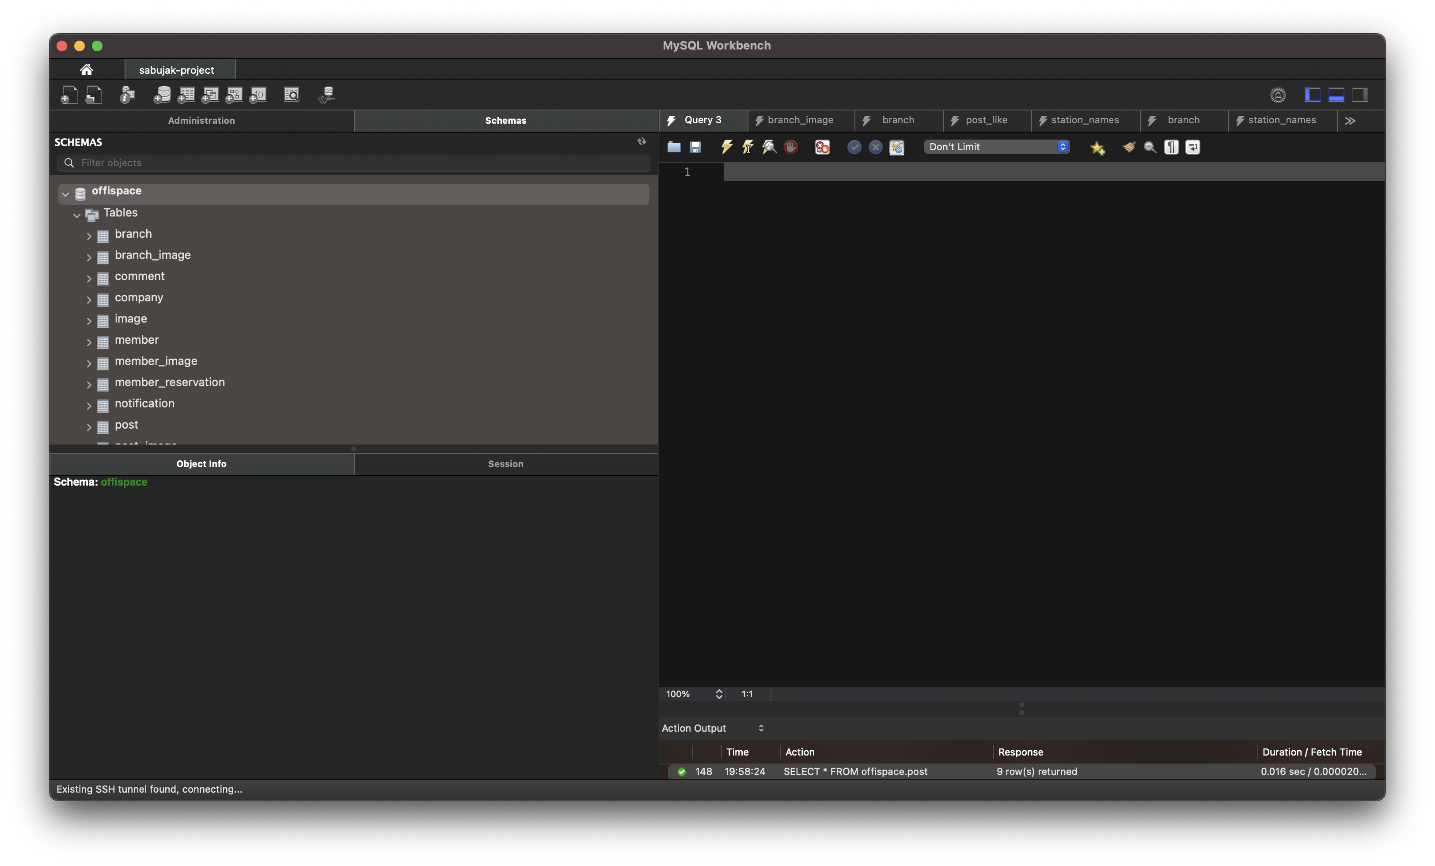The width and height of the screenshot is (1435, 866).
Task: Toggle auto-commit mode button
Action: [897, 147]
